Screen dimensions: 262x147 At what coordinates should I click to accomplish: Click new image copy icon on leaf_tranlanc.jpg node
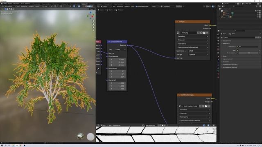pos(203,106)
